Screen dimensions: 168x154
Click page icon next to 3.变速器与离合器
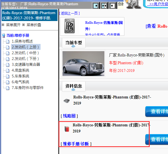click(x=7, y=65)
